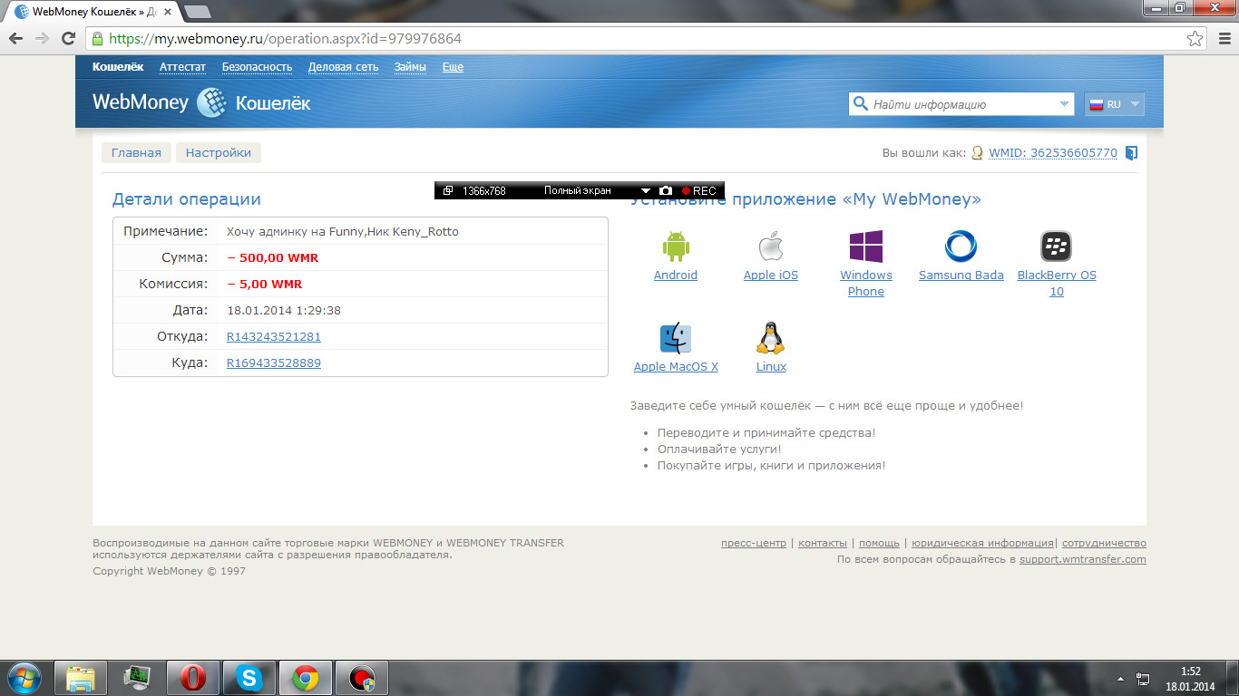
Task: Expand the search field dropdown arrow
Action: (1064, 104)
